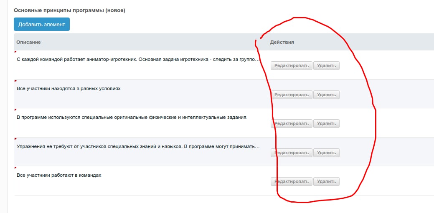Click the Добавить элемент button
The height and width of the screenshot is (213, 434).
pyautogui.click(x=42, y=24)
